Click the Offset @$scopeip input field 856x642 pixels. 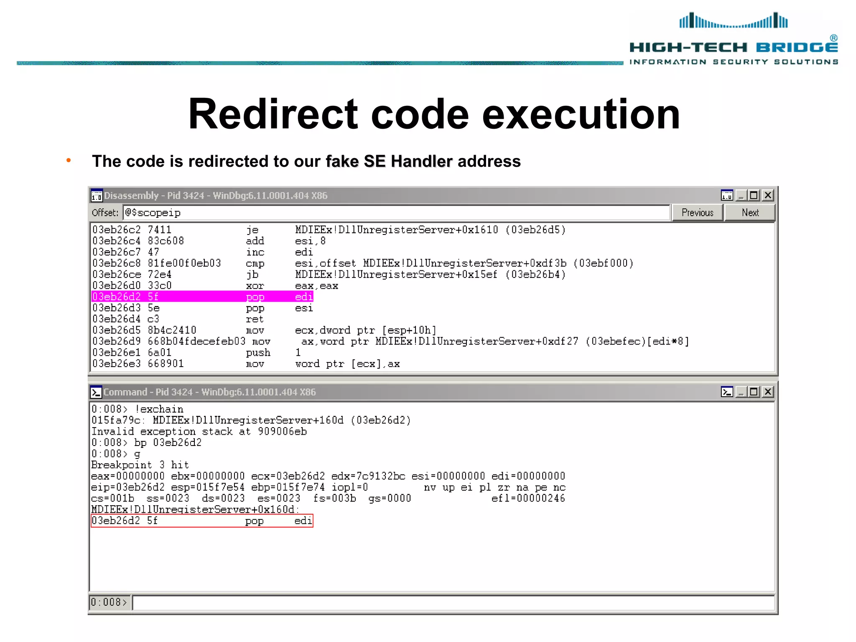pos(396,213)
